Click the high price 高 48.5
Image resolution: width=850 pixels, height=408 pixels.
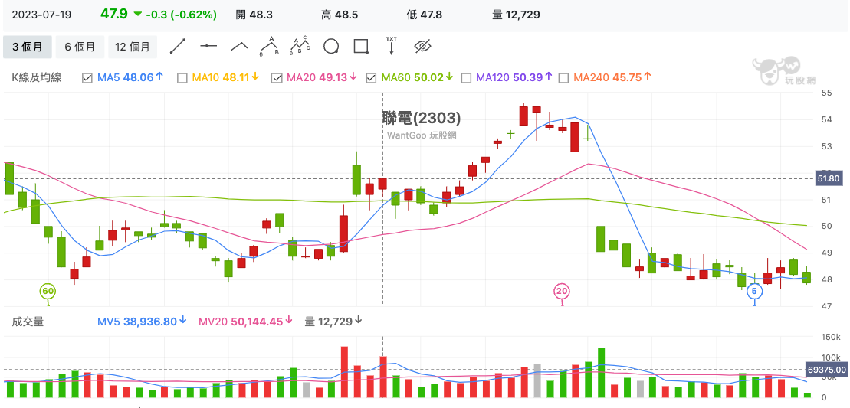pyautogui.click(x=340, y=15)
